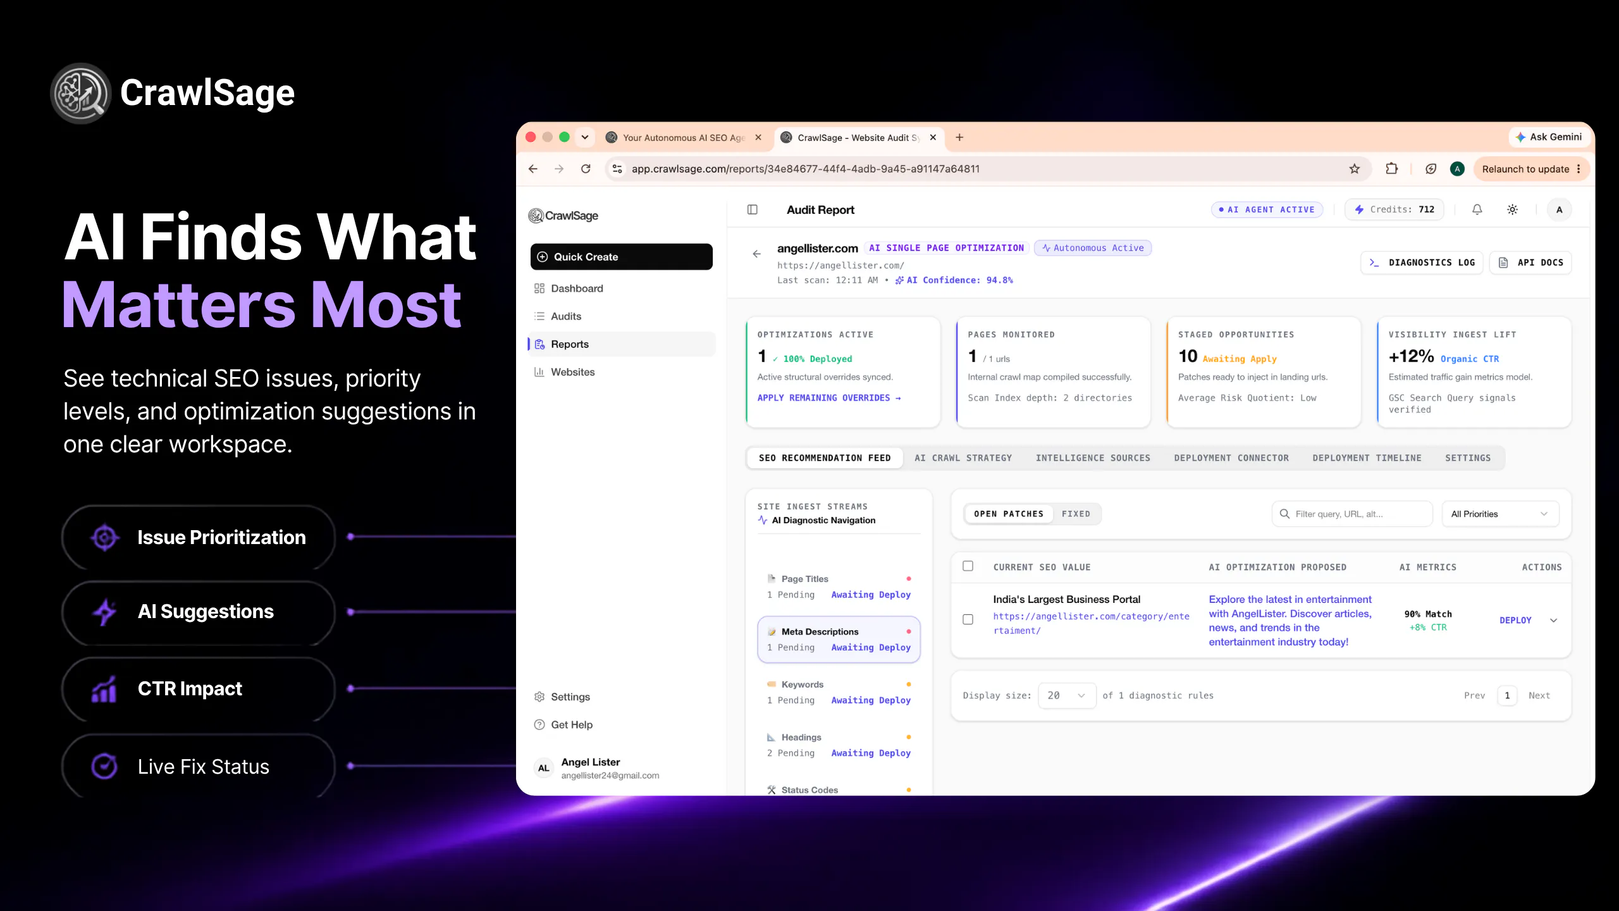This screenshot has width=1619, height=911.
Task: Open the API Docs button
Action: tap(1530, 263)
